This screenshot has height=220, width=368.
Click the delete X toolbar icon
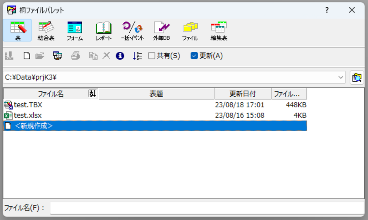coord(106,56)
